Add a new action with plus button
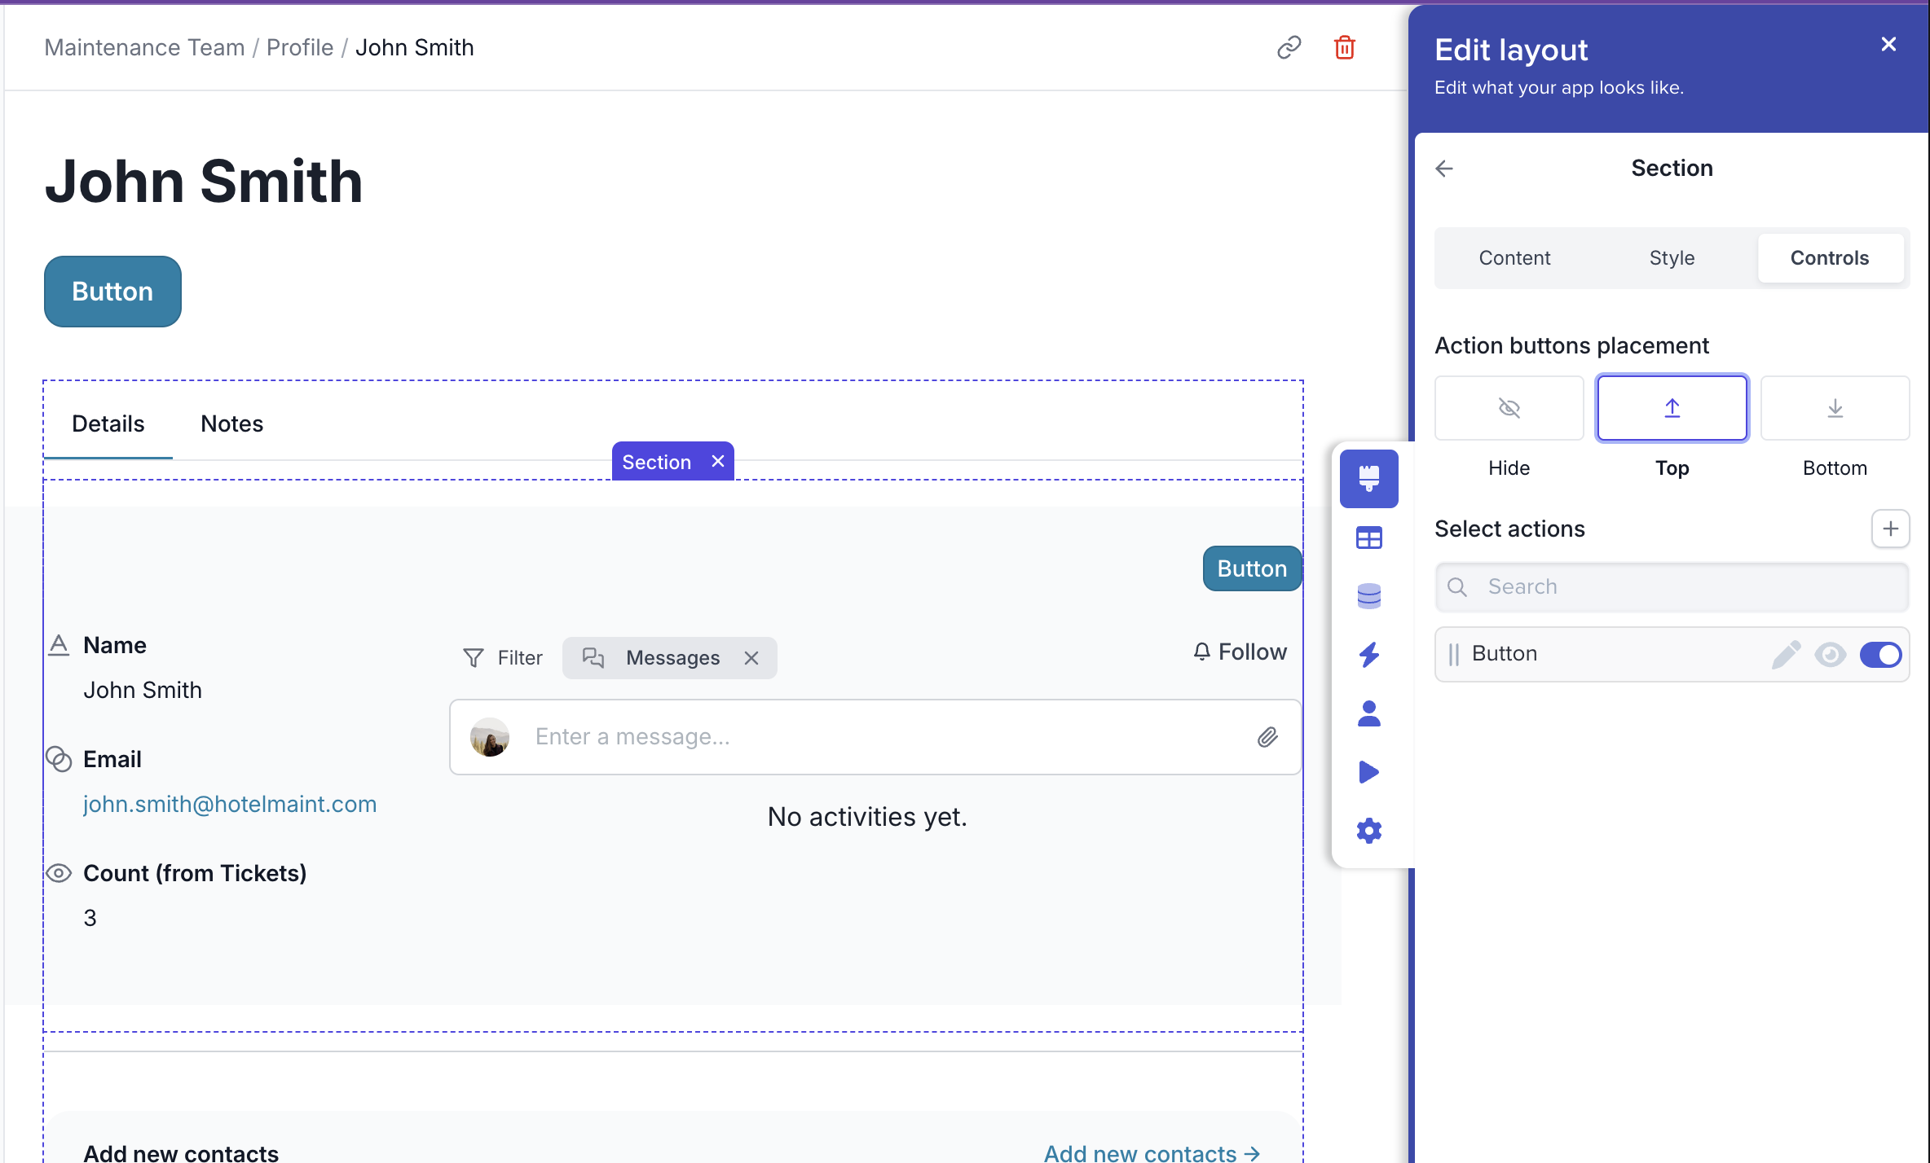Image resolution: width=1930 pixels, height=1163 pixels. coord(1890,529)
